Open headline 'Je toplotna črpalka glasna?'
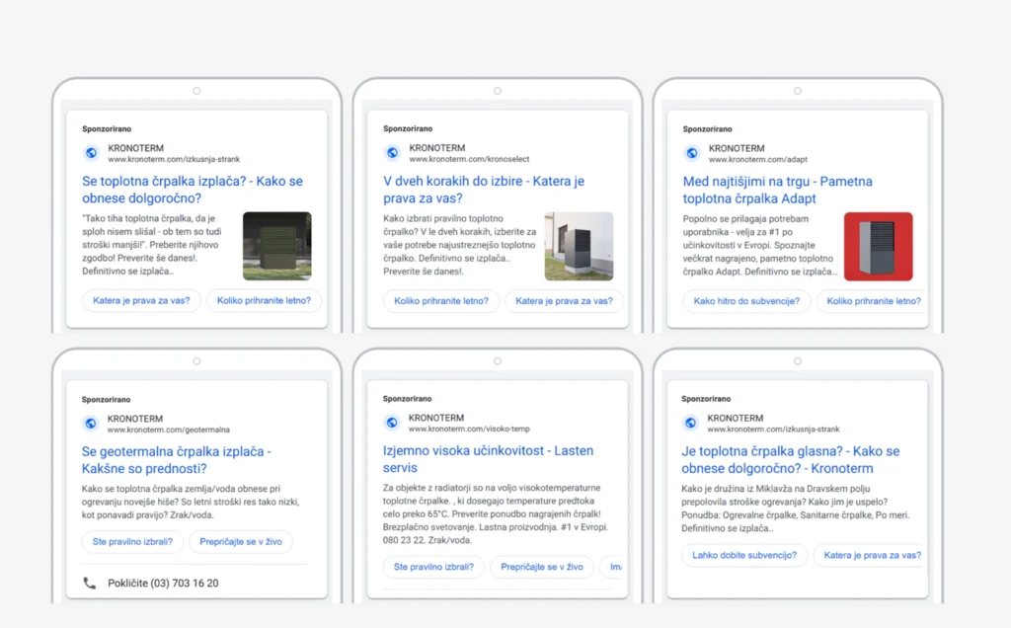 tap(791, 460)
